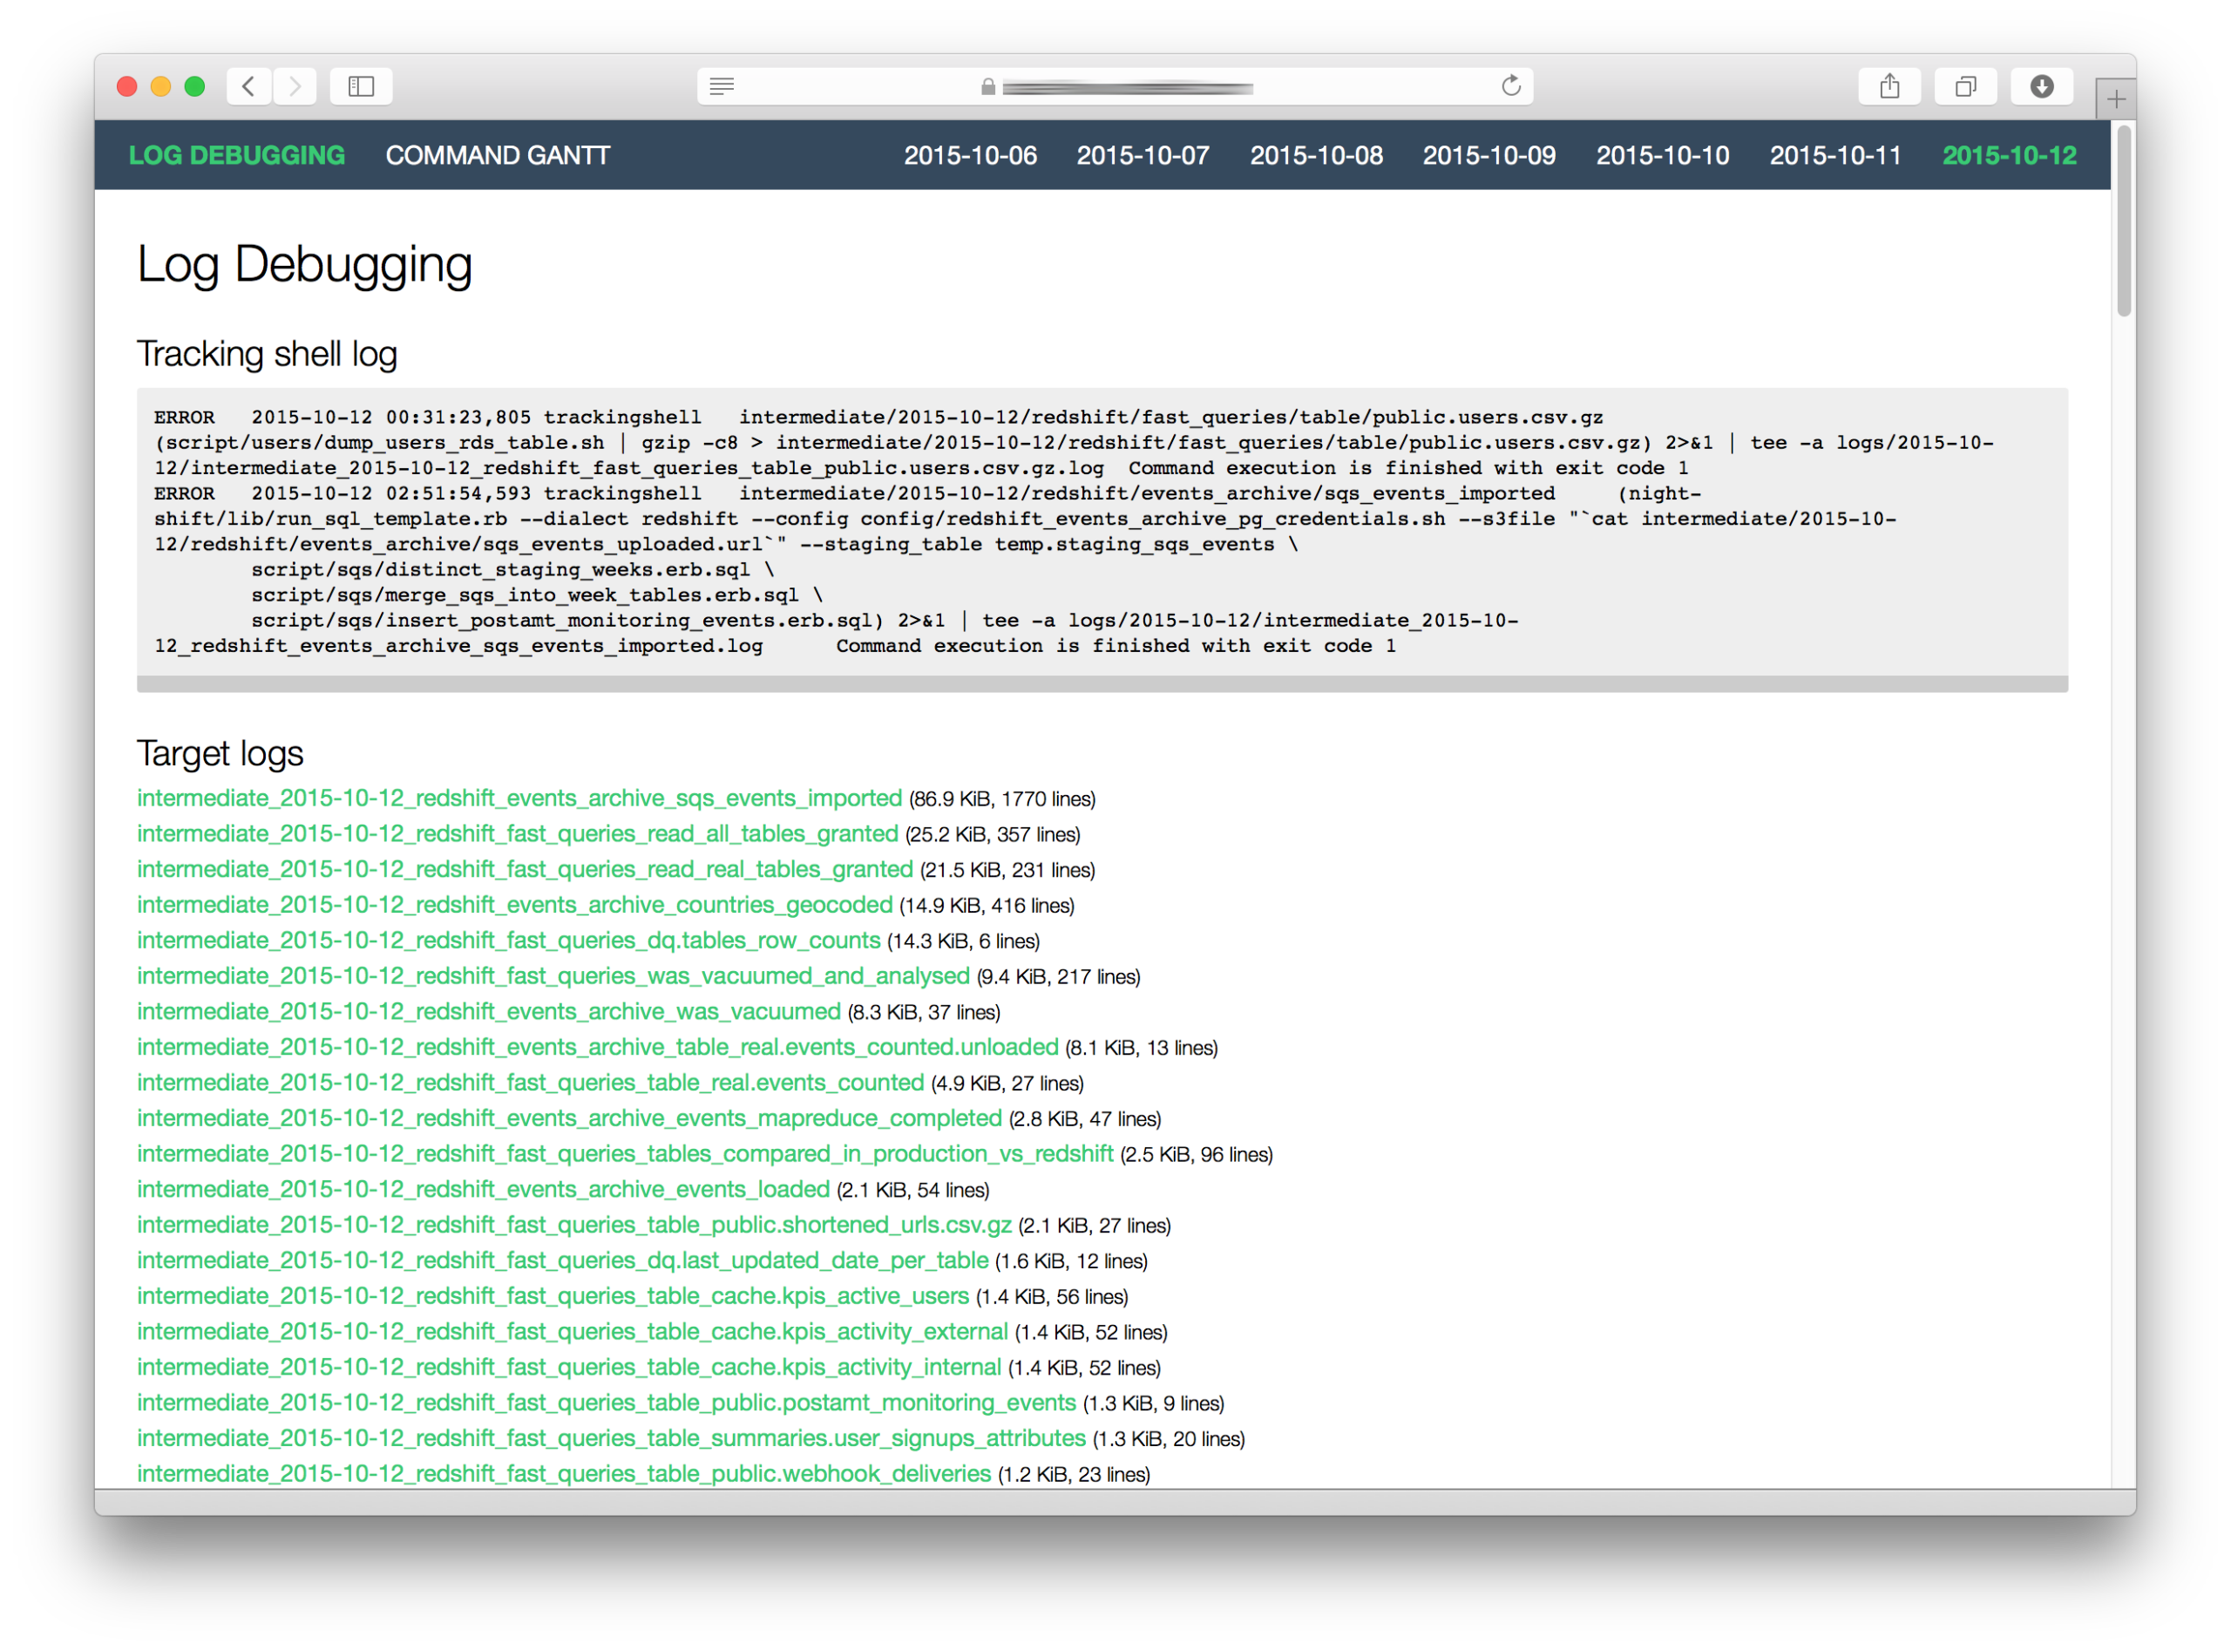
Task: Open the Share sheet icon
Action: tap(1889, 87)
